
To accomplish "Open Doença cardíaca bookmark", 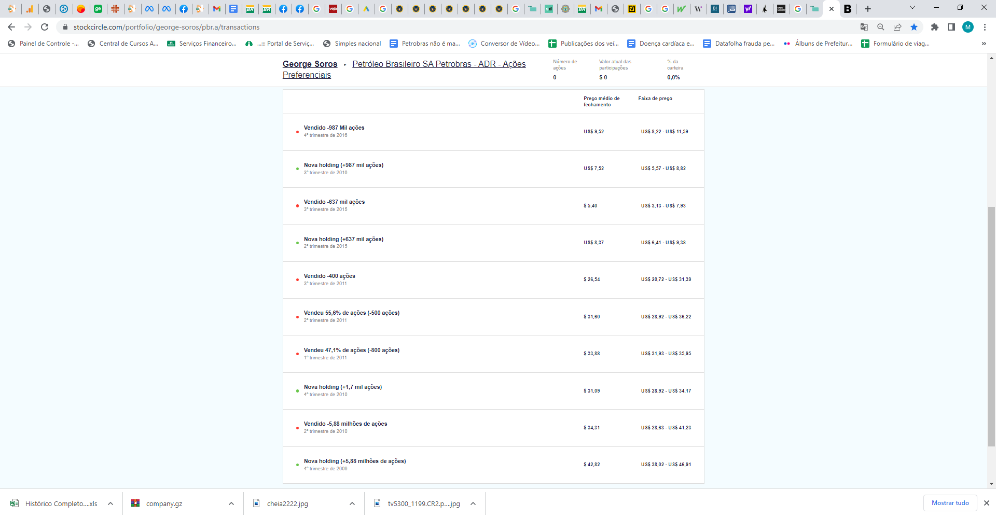I will click(x=661, y=44).
